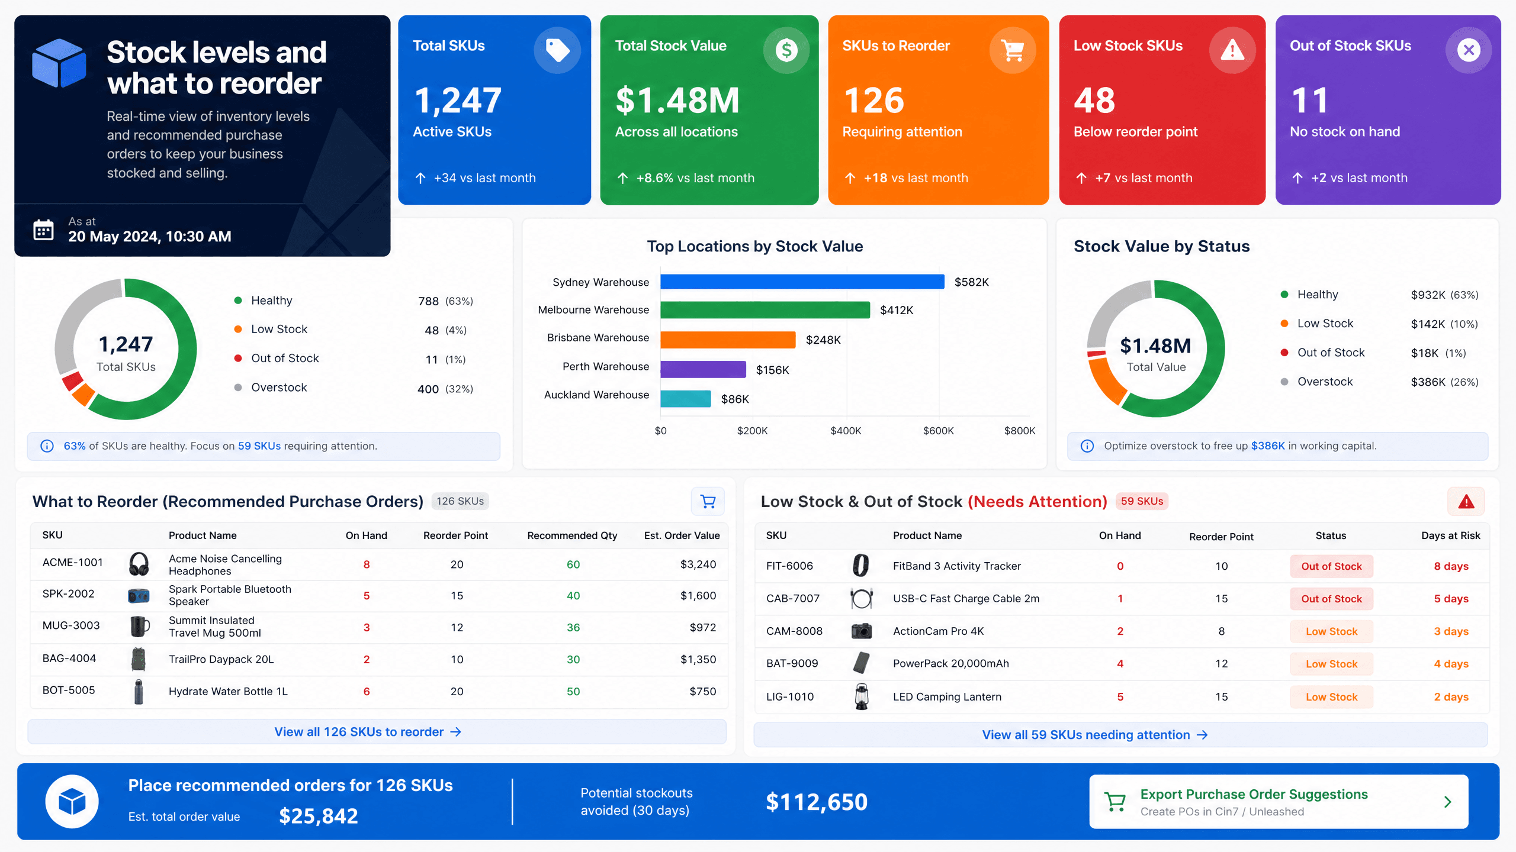Click Out of Stock badge for FitBand 3
Screen dimensions: 1516x852
pyautogui.click(x=1331, y=566)
